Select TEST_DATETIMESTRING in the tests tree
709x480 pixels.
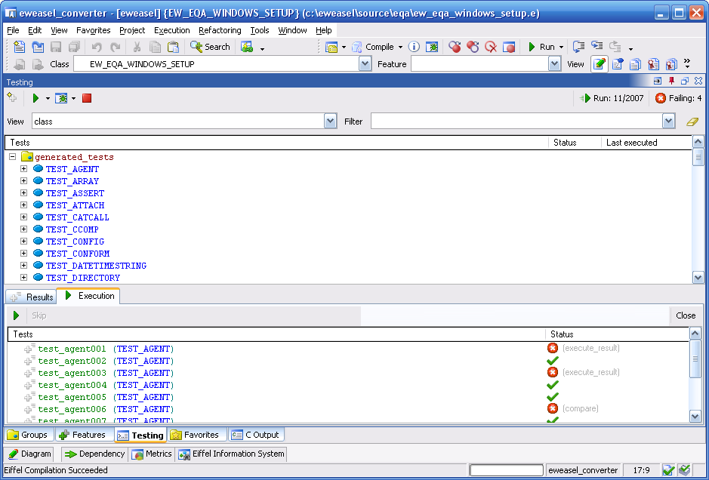click(96, 266)
